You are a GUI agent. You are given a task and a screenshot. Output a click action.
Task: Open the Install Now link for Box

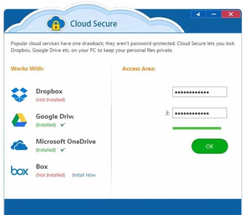click(x=84, y=175)
